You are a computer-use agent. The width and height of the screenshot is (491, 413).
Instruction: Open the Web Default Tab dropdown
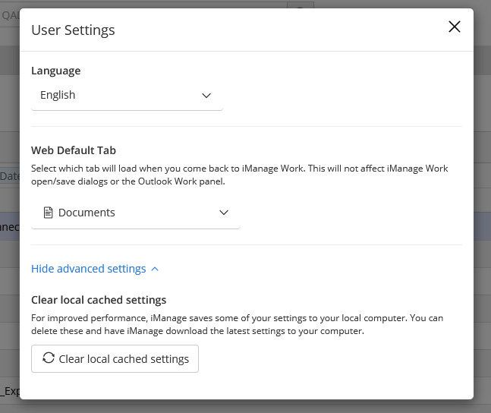click(x=135, y=213)
